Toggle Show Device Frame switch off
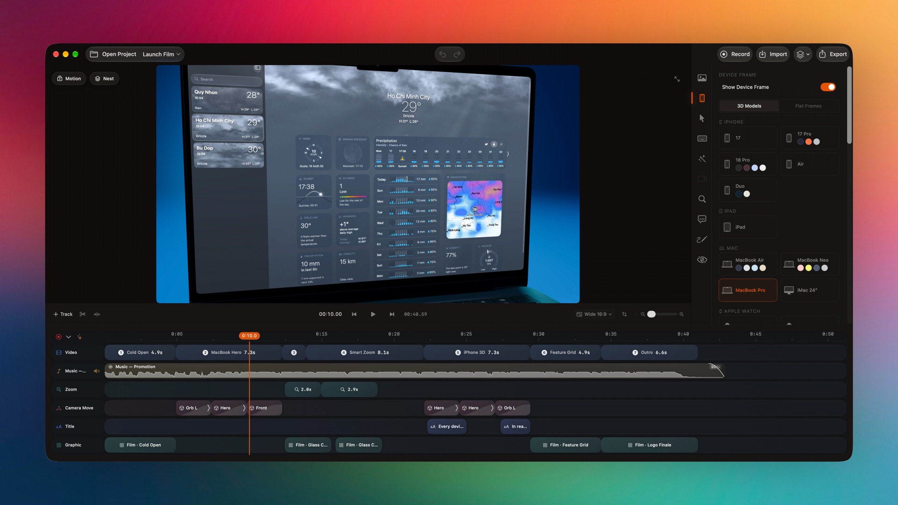Viewport: 898px width, 505px height. click(828, 87)
